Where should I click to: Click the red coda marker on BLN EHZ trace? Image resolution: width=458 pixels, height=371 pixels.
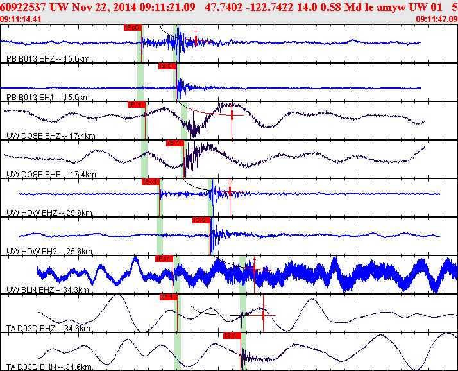tap(255, 268)
